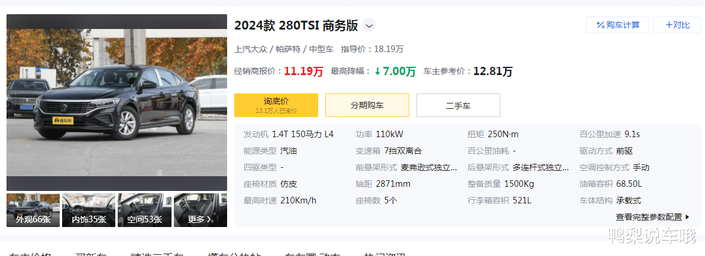Open the 空间53张 space photo thumbnail
Image resolution: width=705 pixels, height=256 pixels.
144,210
